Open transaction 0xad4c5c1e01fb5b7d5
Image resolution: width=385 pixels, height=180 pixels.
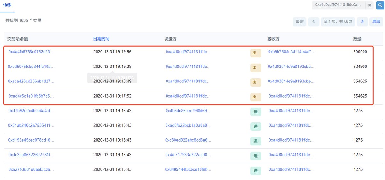coord(31,96)
